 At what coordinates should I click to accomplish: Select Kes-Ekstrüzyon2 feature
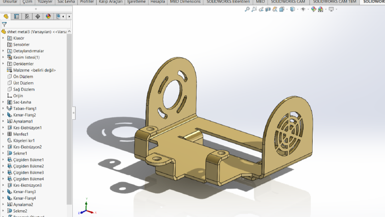tap(28, 147)
